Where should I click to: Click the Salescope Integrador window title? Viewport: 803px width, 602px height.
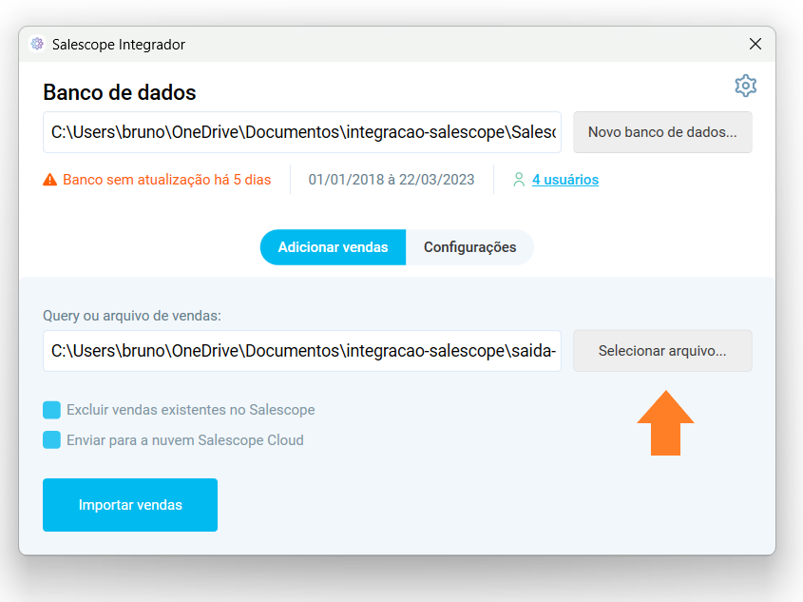click(x=119, y=45)
